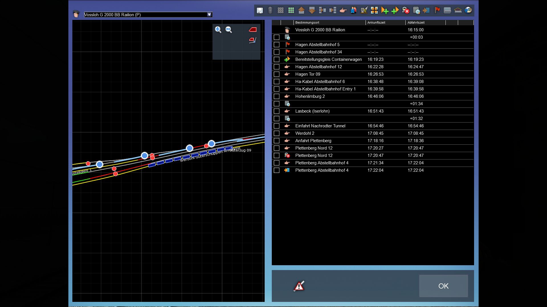This screenshot has height=307, width=547.
Task: Zoom out on the track map
Action: pos(228,30)
